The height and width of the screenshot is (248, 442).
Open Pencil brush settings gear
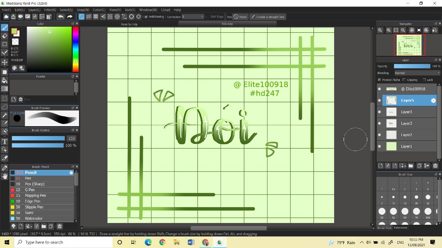click(71, 173)
